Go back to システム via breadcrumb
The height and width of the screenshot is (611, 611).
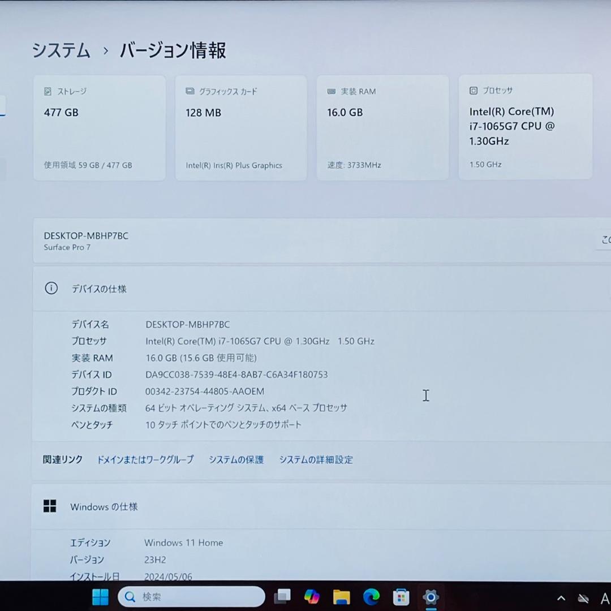[61, 51]
